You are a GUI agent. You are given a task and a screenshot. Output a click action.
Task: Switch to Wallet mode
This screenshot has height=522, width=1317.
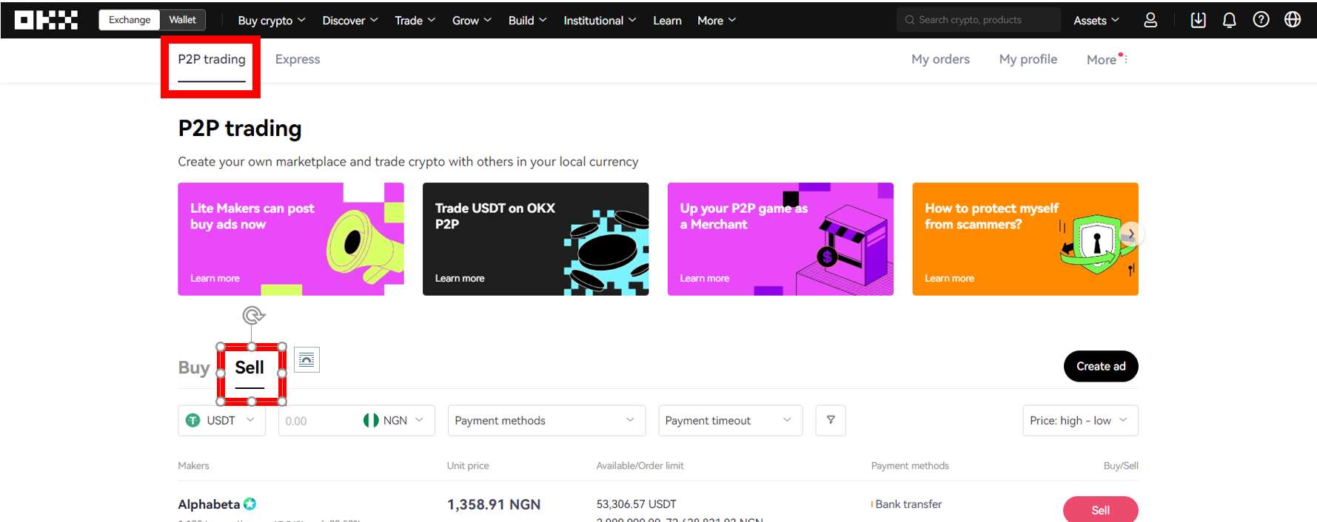pos(182,20)
